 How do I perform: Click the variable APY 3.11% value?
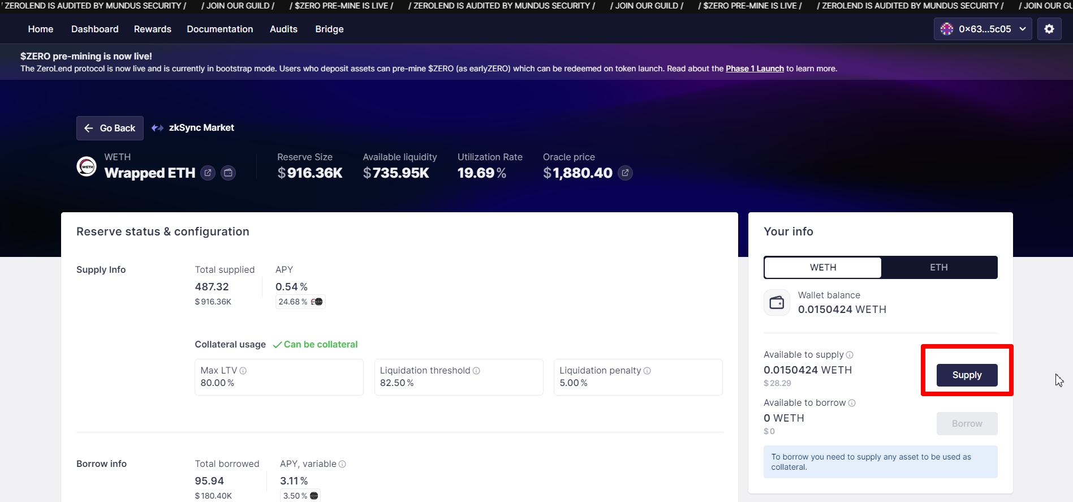(294, 481)
